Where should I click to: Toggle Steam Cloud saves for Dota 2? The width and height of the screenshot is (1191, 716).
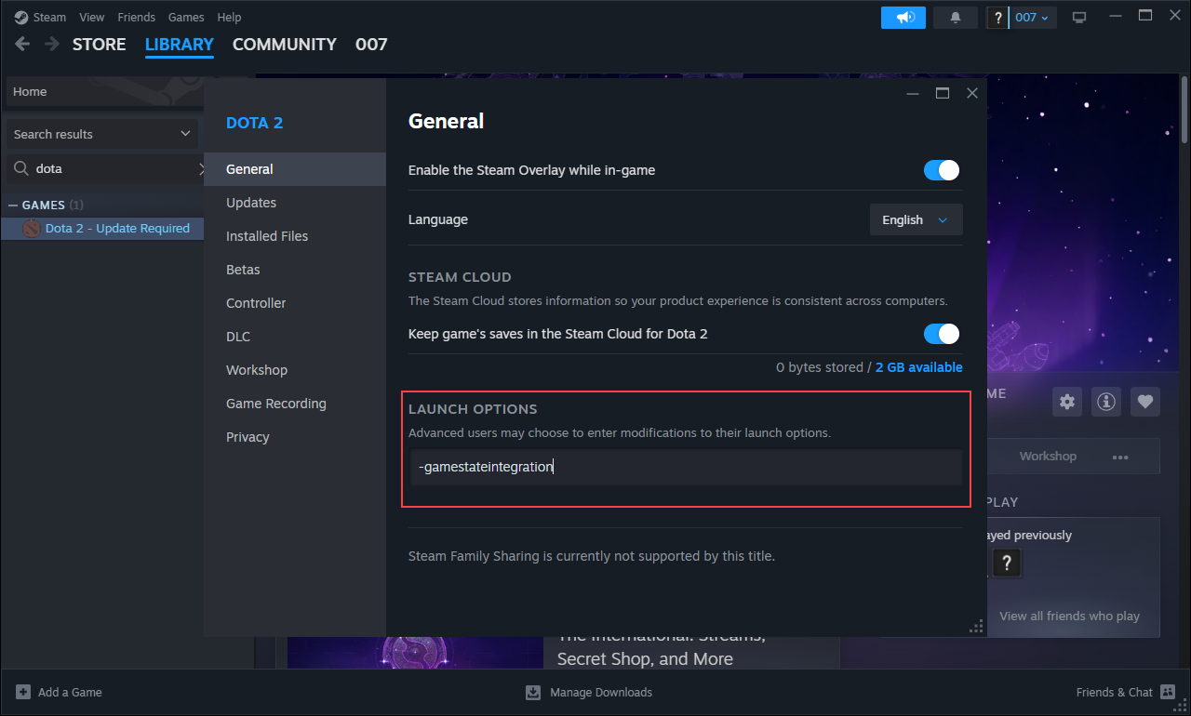pos(942,334)
